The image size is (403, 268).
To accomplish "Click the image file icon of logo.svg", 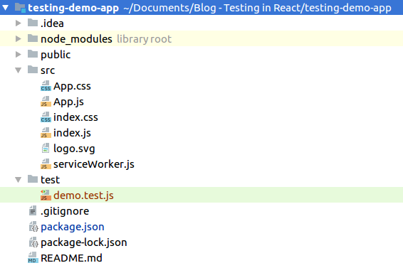I will point(46,148).
